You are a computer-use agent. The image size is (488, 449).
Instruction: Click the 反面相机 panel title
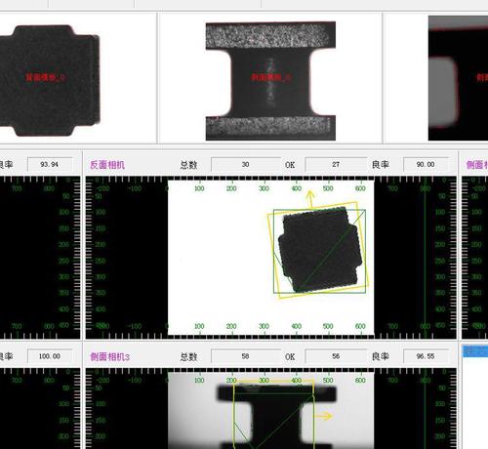point(107,165)
